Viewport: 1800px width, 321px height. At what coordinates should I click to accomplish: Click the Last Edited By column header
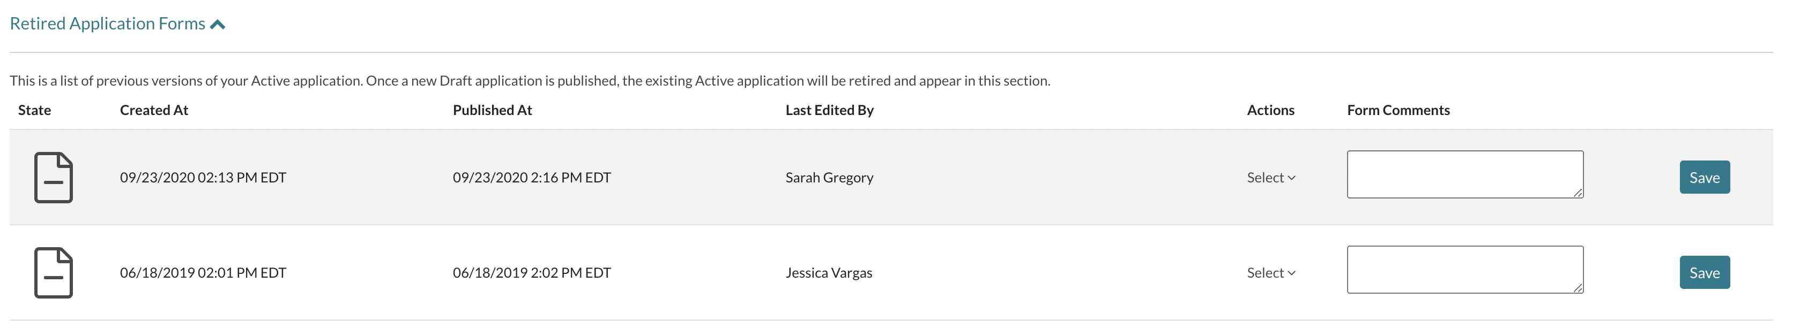click(x=829, y=110)
